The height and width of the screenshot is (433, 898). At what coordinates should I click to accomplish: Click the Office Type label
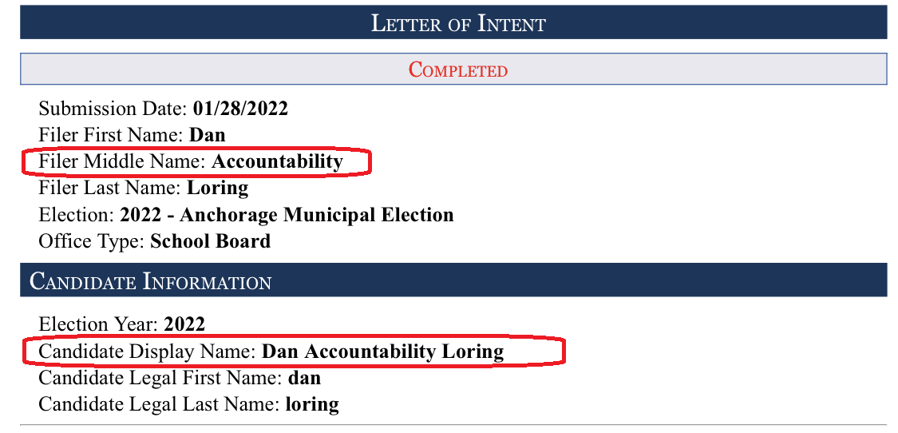(x=92, y=241)
